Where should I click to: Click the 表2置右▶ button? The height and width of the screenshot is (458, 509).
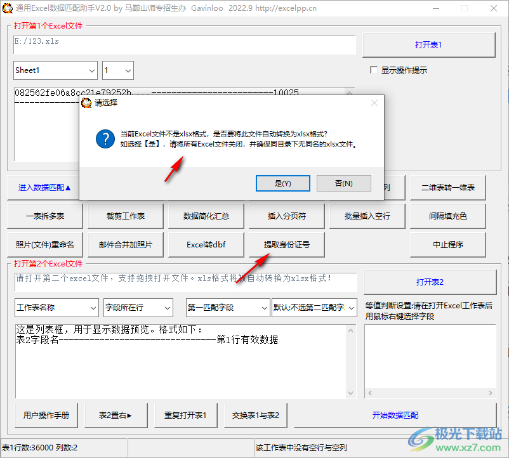pyautogui.click(x=116, y=415)
